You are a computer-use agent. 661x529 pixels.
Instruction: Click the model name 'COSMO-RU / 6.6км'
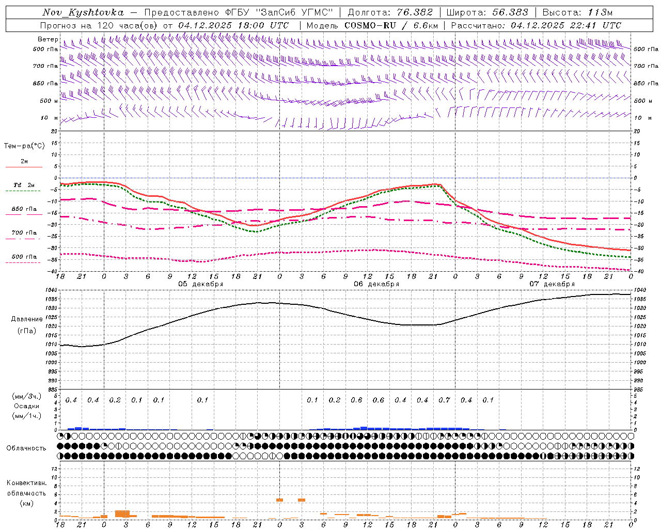click(x=391, y=25)
